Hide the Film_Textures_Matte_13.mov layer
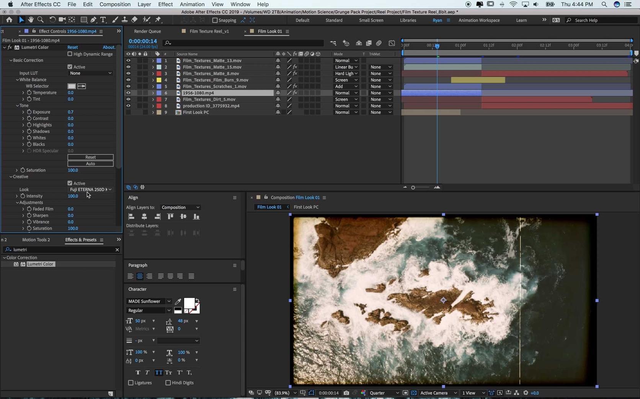640x399 pixels. [x=128, y=60]
